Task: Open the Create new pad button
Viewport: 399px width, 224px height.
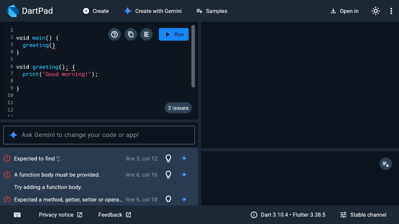Action: [96, 11]
